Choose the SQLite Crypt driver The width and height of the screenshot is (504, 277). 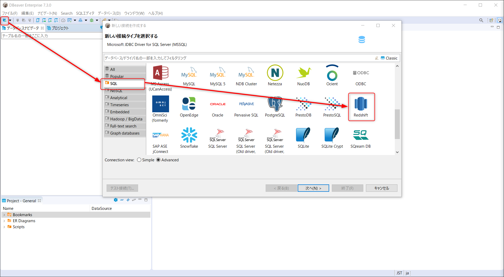coord(332,138)
